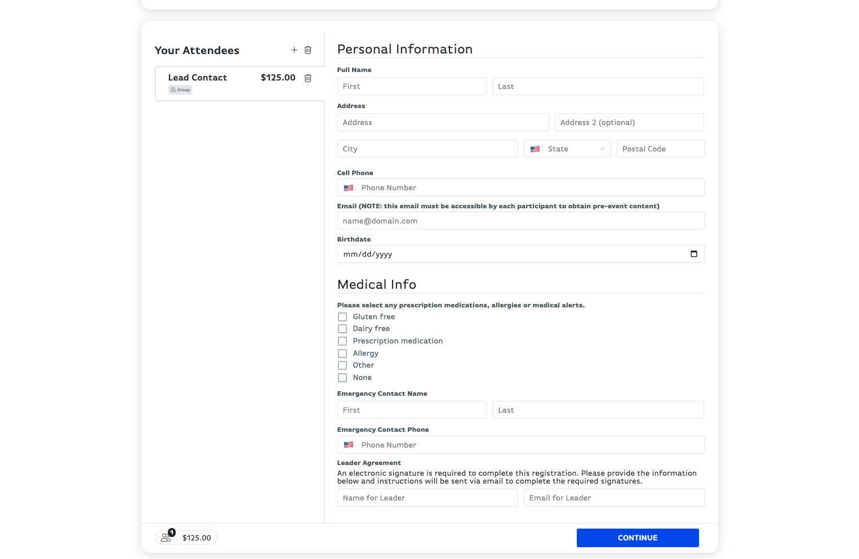Click the Email for Leader field
The image size is (859, 559).
(614, 498)
